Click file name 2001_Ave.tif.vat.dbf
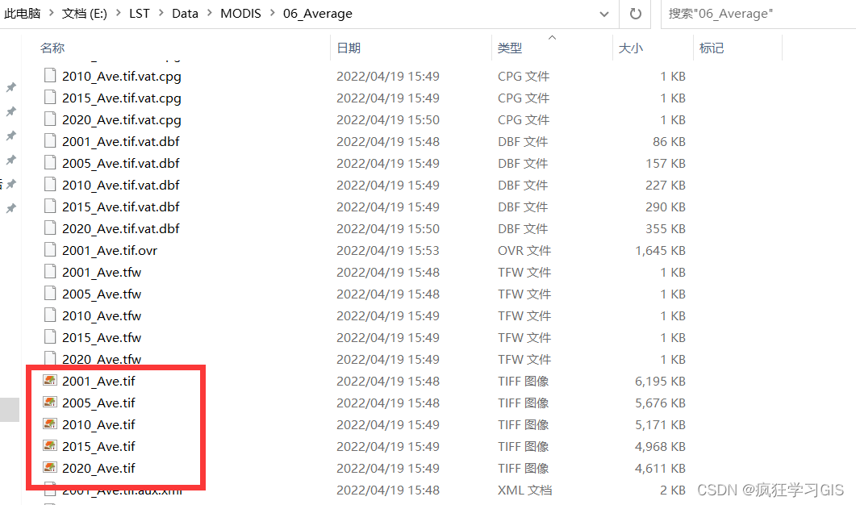The width and height of the screenshot is (856, 505). tap(121, 142)
